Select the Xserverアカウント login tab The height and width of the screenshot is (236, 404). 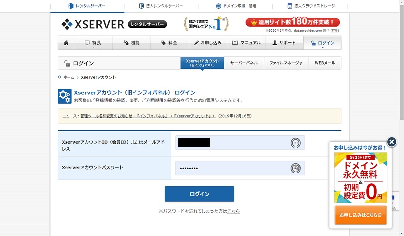[x=202, y=63]
